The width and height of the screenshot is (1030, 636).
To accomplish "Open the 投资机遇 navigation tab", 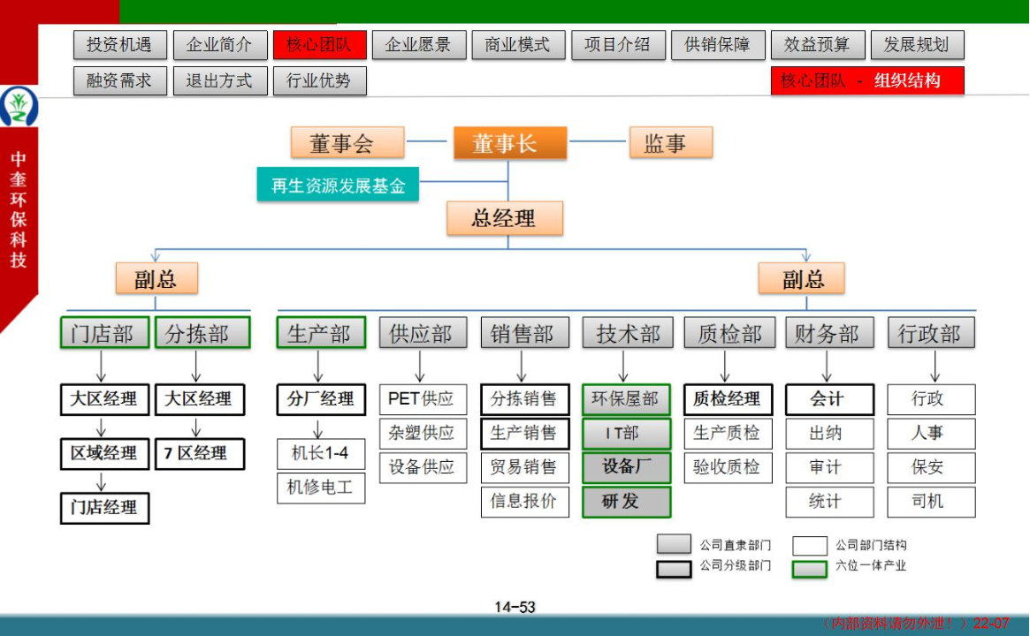I will [x=120, y=45].
